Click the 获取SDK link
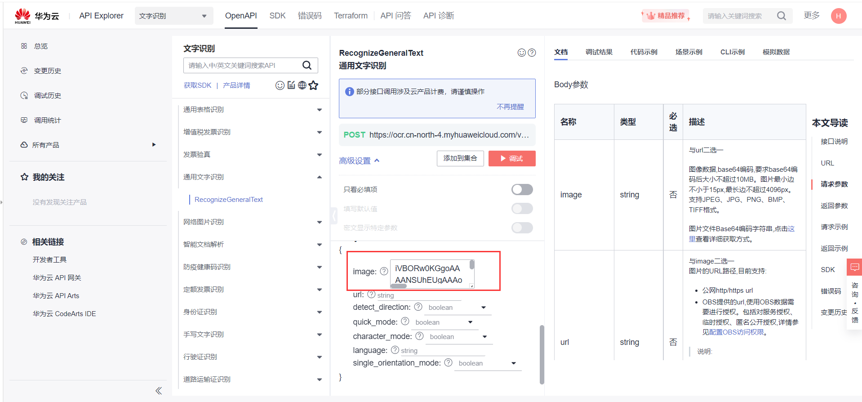 pos(197,85)
